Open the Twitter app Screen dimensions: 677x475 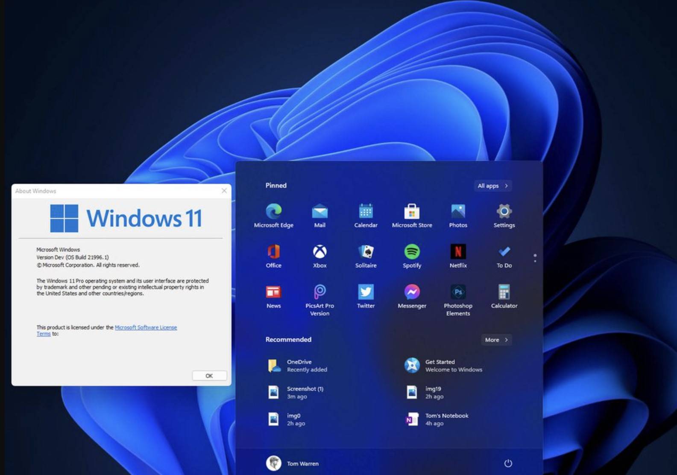tap(366, 297)
